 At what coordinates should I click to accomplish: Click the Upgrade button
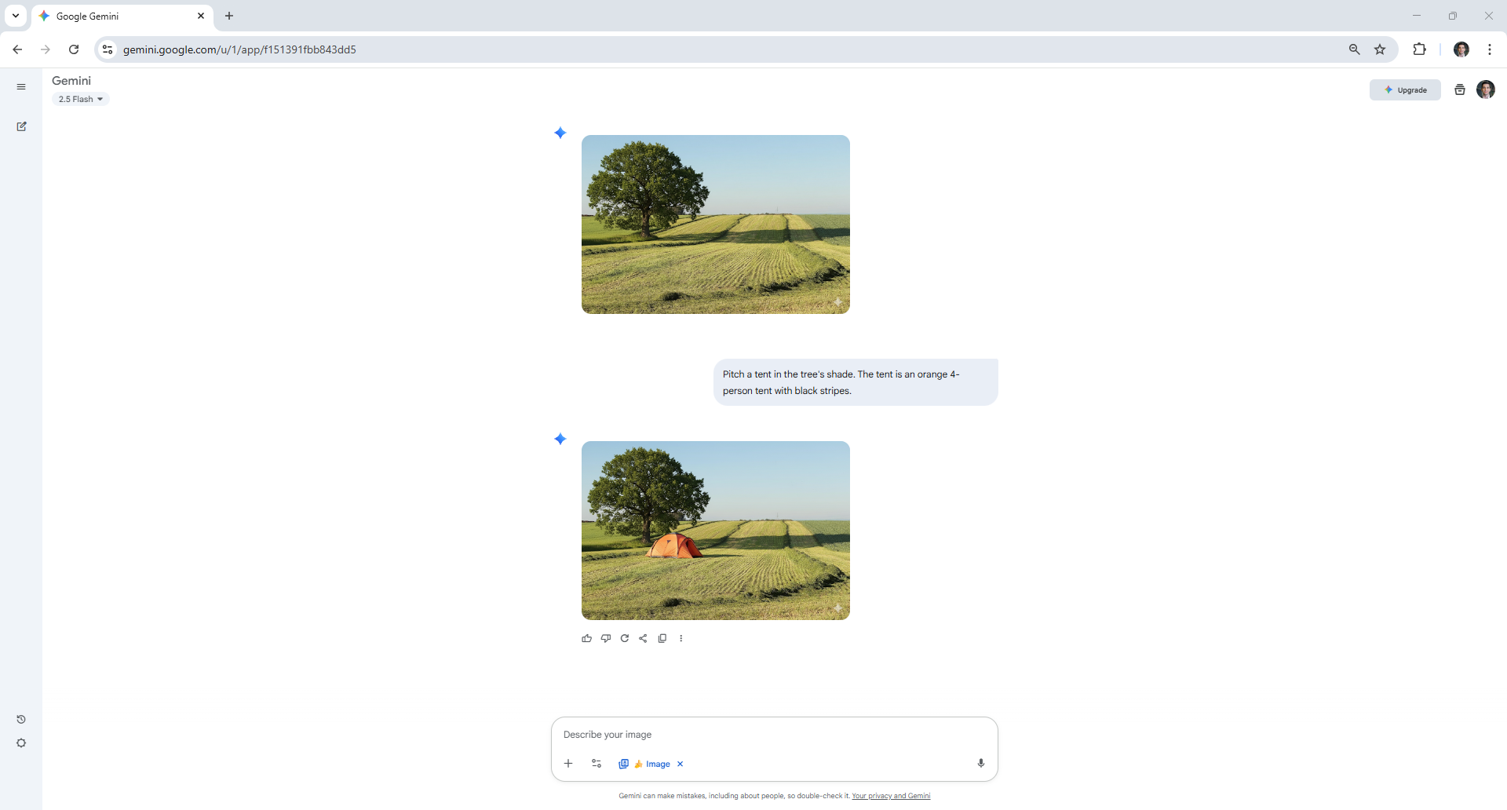(1405, 90)
